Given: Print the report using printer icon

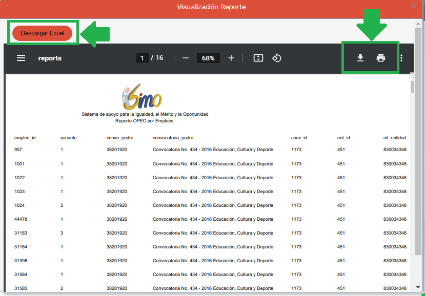Looking at the screenshot, I should (381, 58).
